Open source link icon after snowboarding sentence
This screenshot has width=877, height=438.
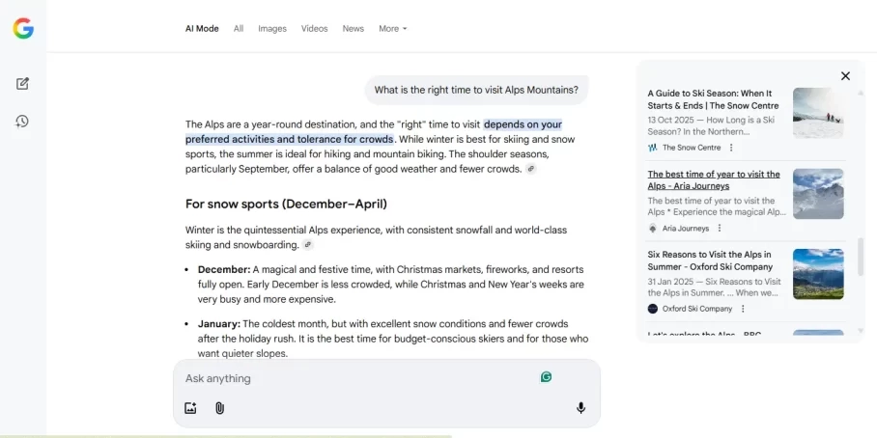point(308,245)
